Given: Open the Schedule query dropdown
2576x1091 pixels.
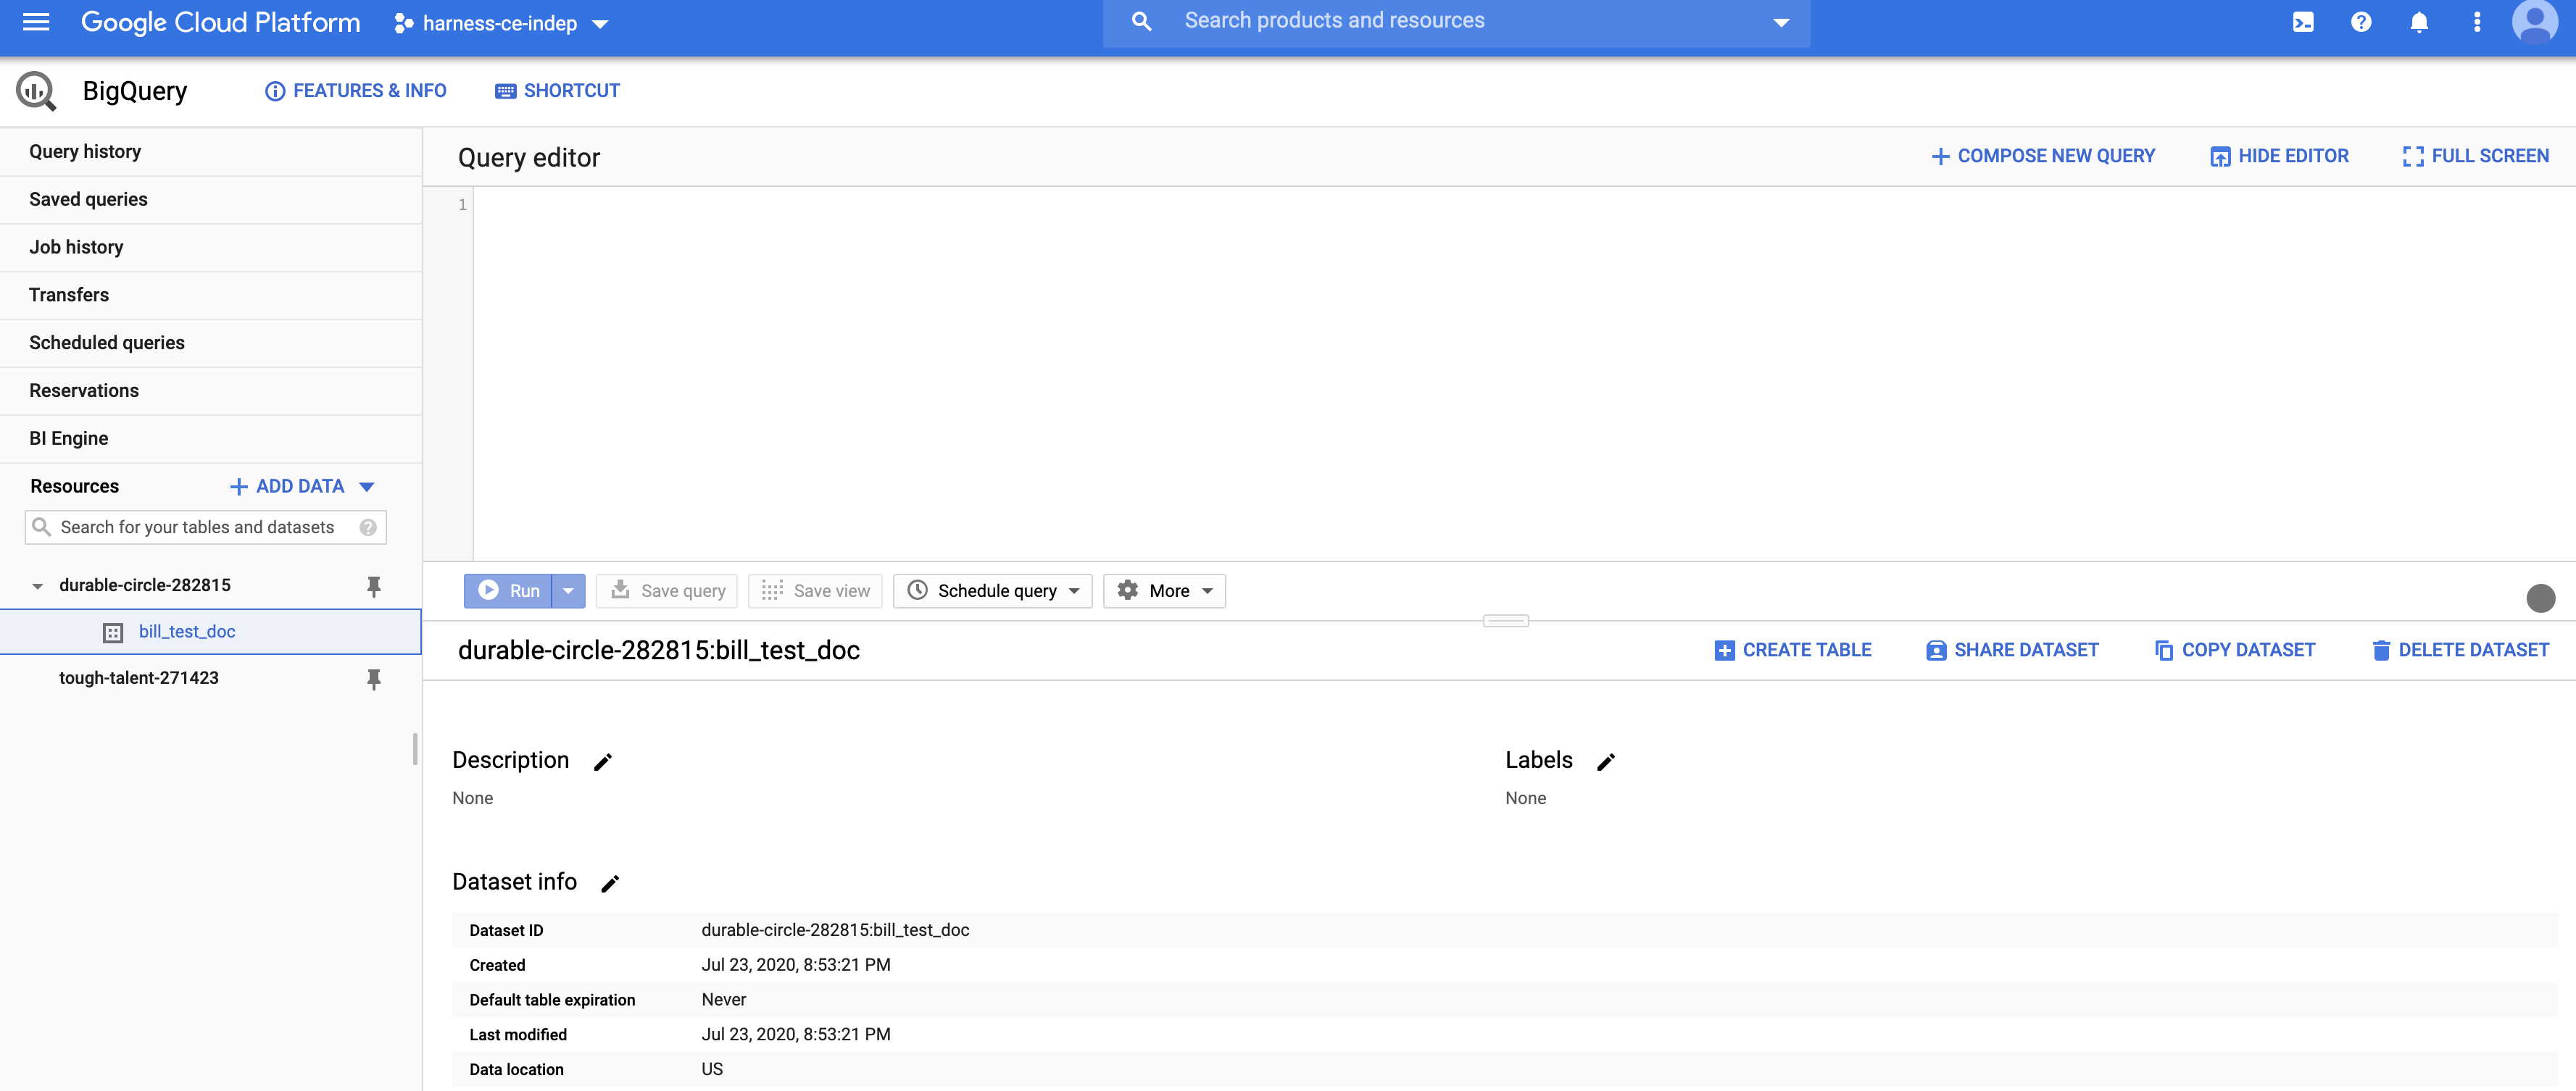Looking at the screenshot, I should pos(992,590).
